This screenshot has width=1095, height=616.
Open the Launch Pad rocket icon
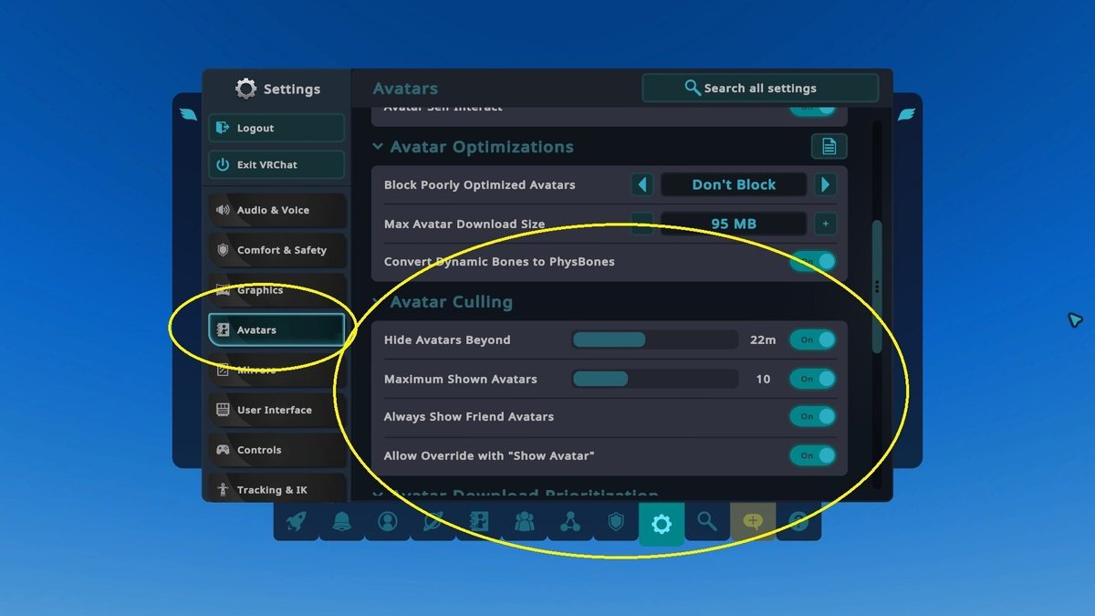296,522
